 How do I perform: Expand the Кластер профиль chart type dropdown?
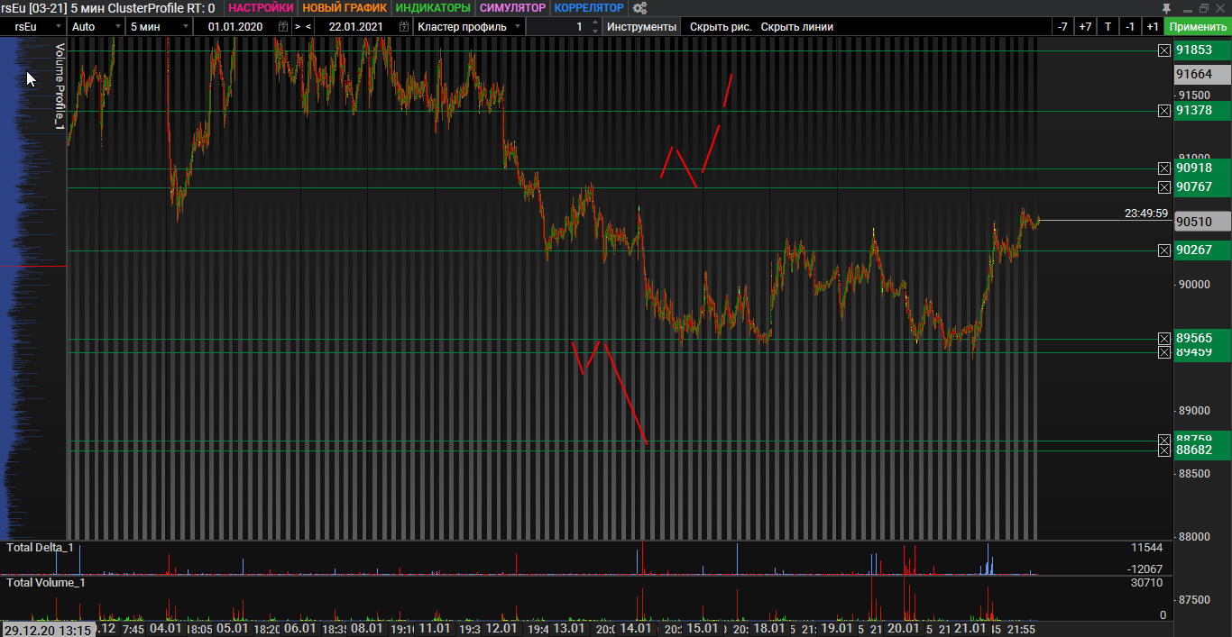518,27
